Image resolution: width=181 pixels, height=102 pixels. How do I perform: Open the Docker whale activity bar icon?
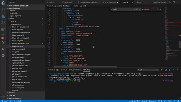click(x=3, y=49)
